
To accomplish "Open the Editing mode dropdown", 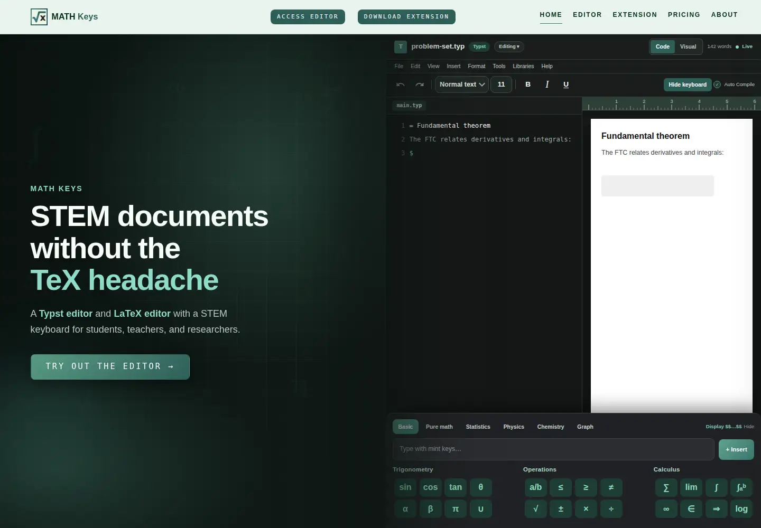I will (x=509, y=46).
